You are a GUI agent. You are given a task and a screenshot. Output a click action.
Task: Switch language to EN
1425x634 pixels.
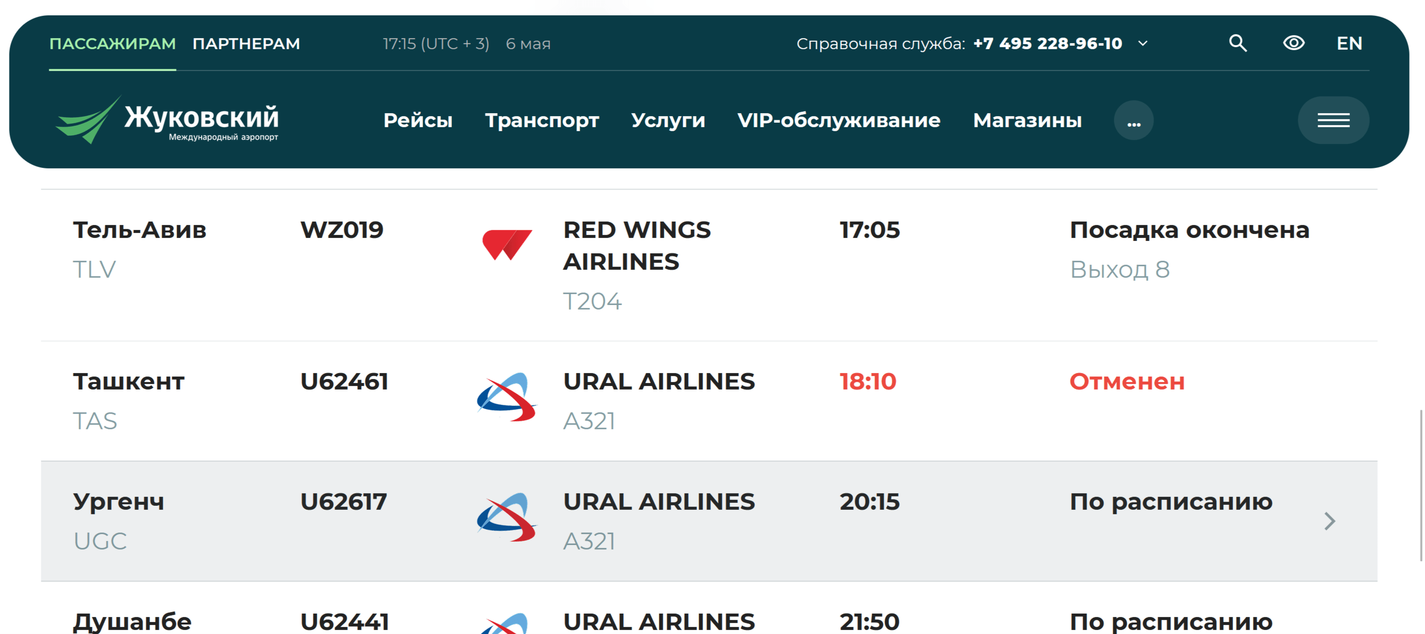tap(1349, 43)
